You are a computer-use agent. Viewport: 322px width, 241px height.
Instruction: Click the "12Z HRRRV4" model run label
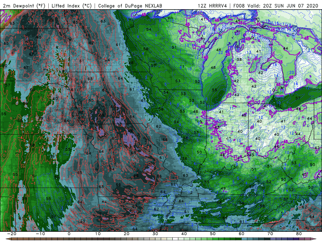pos(213,6)
